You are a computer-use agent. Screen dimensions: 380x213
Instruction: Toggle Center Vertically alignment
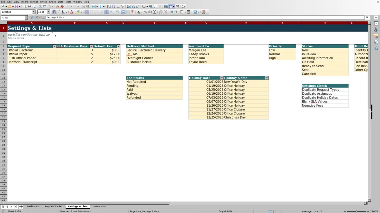(106, 12)
